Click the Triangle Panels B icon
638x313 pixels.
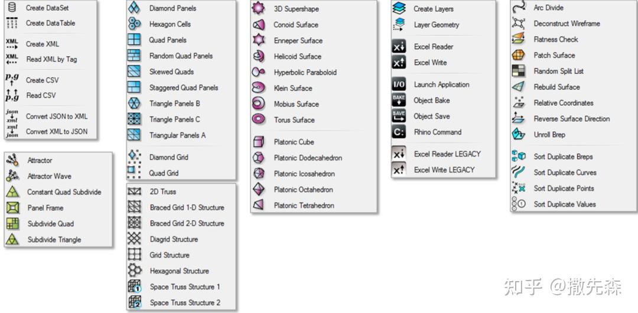(x=134, y=103)
